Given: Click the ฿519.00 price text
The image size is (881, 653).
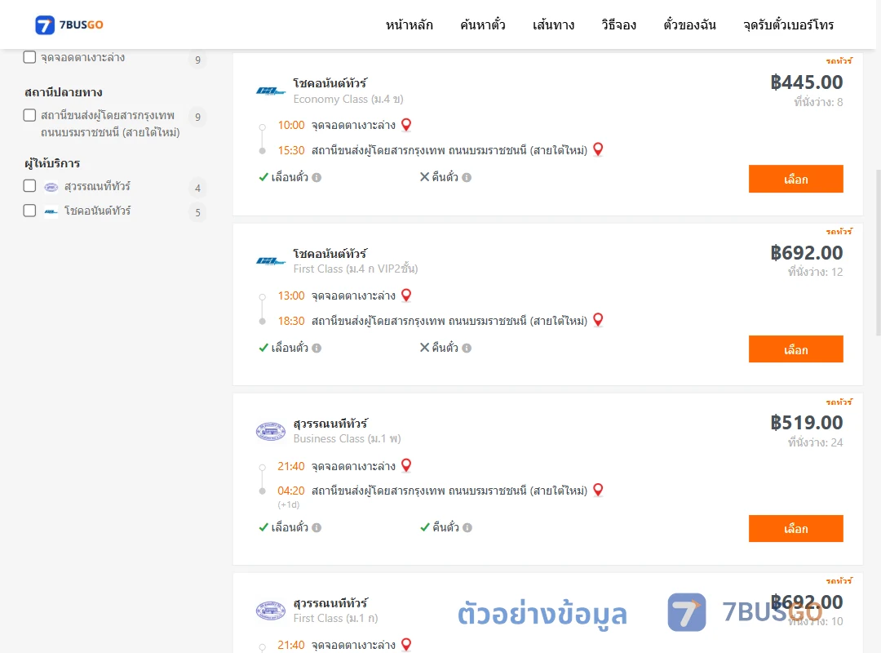Looking at the screenshot, I should click(x=806, y=422).
